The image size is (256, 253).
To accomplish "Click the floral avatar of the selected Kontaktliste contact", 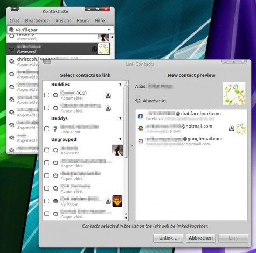I will tap(103, 48).
